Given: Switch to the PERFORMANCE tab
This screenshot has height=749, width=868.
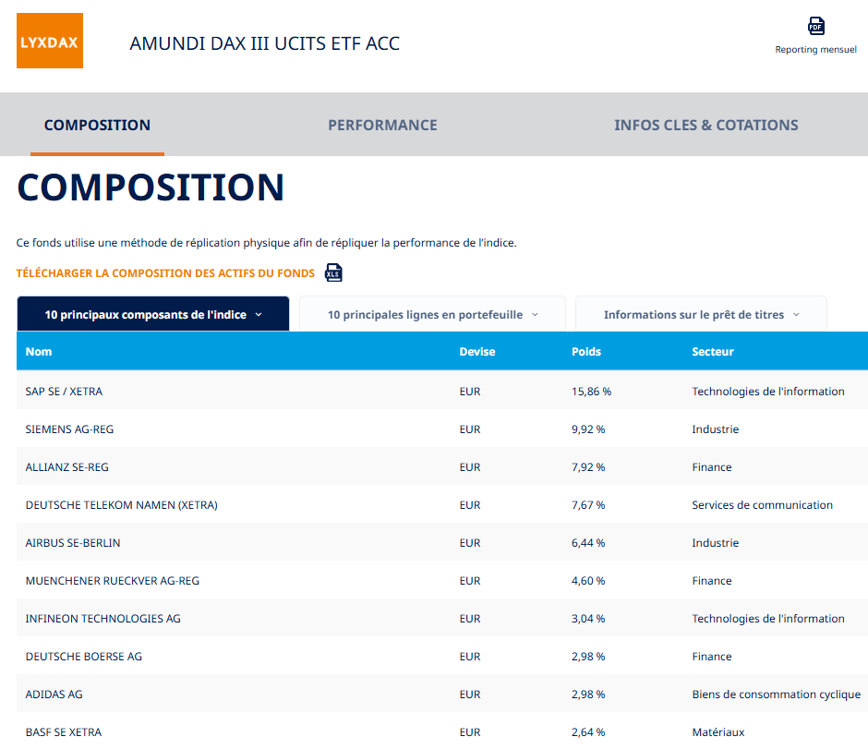Looking at the screenshot, I should pyautogui.click(x=382, y=125).
